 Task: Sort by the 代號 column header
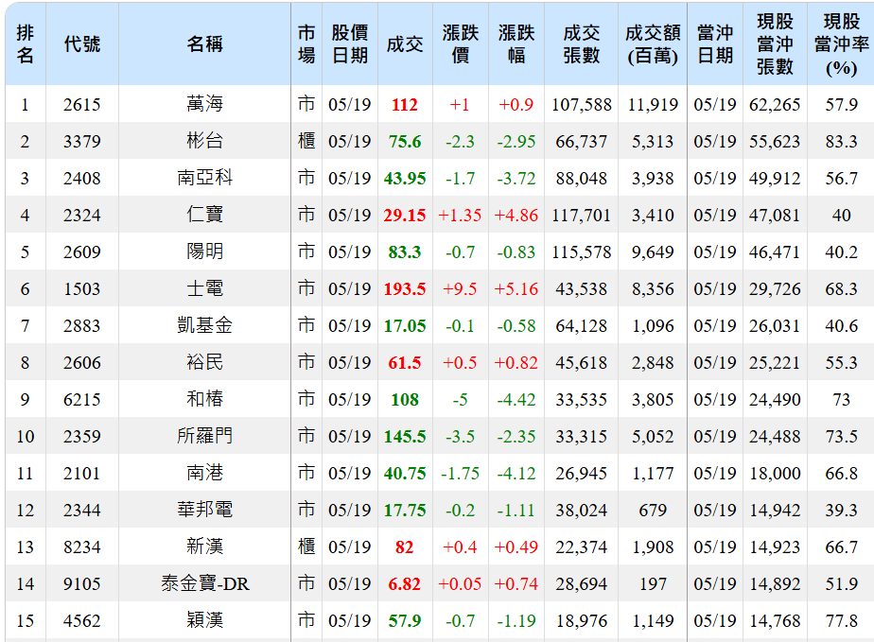point(82,44)
